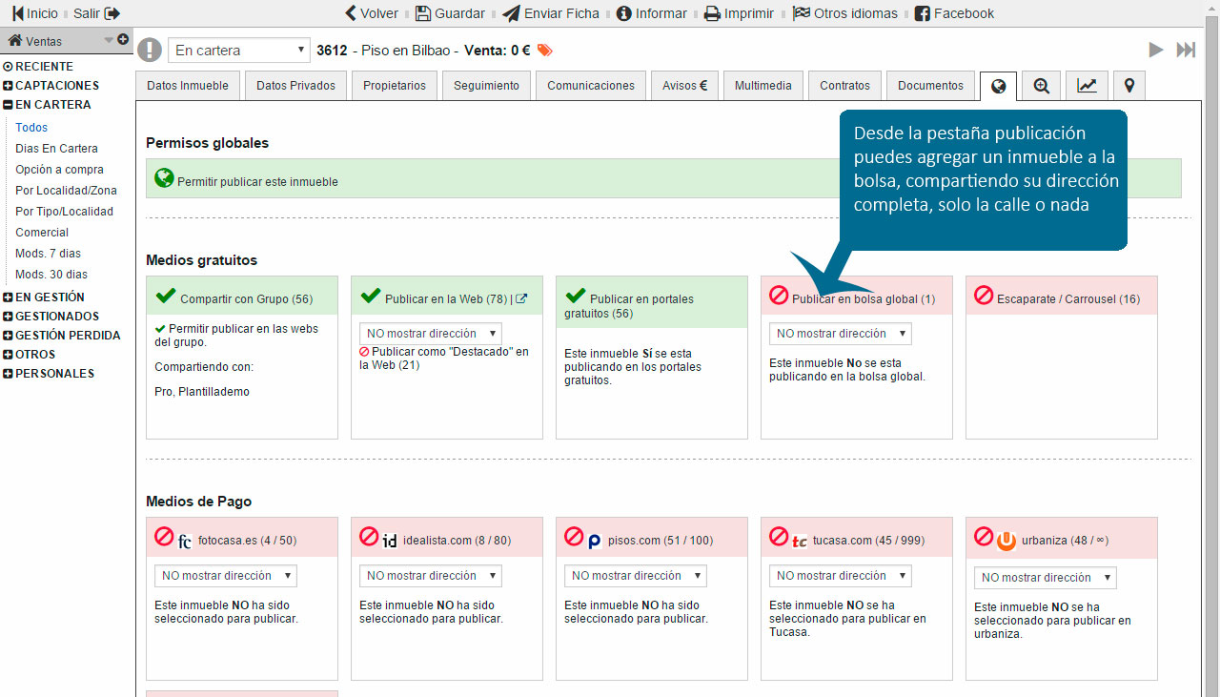Open address dropdown under Publicar en la Web
The image size is (1220, 697).
pyautogui.click(x=431, y=334)
